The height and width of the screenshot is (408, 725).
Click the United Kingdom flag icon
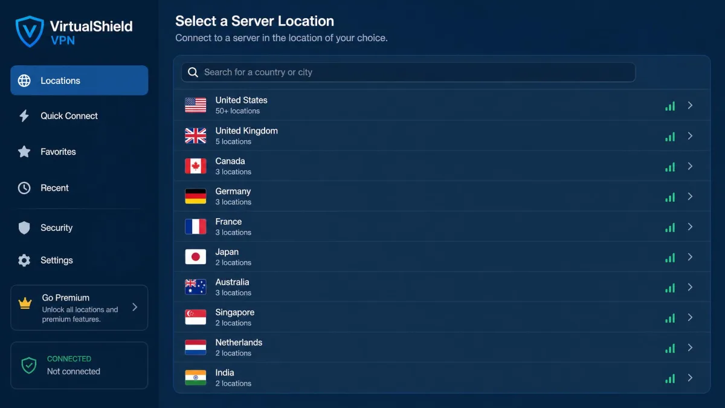coord(196,135)
